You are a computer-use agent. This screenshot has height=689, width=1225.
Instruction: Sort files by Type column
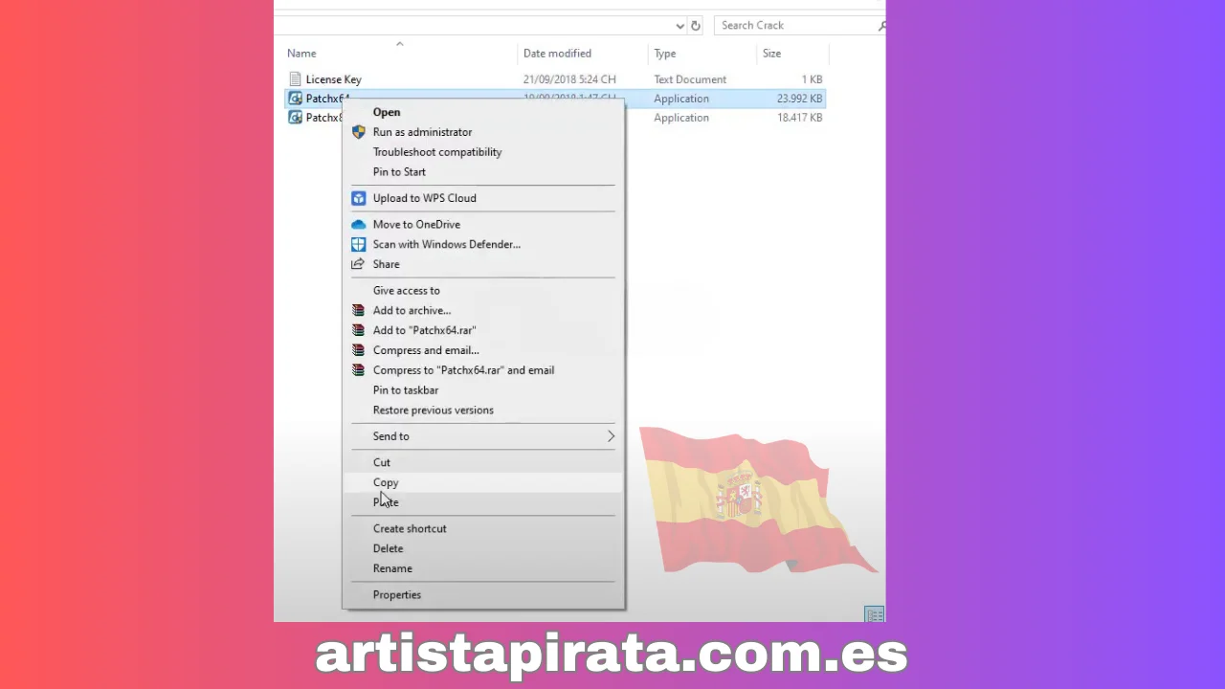pos(665,54)
